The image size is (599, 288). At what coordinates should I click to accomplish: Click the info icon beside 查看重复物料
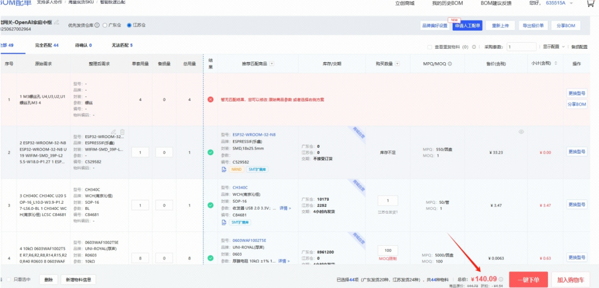click(x=474, y=47)
